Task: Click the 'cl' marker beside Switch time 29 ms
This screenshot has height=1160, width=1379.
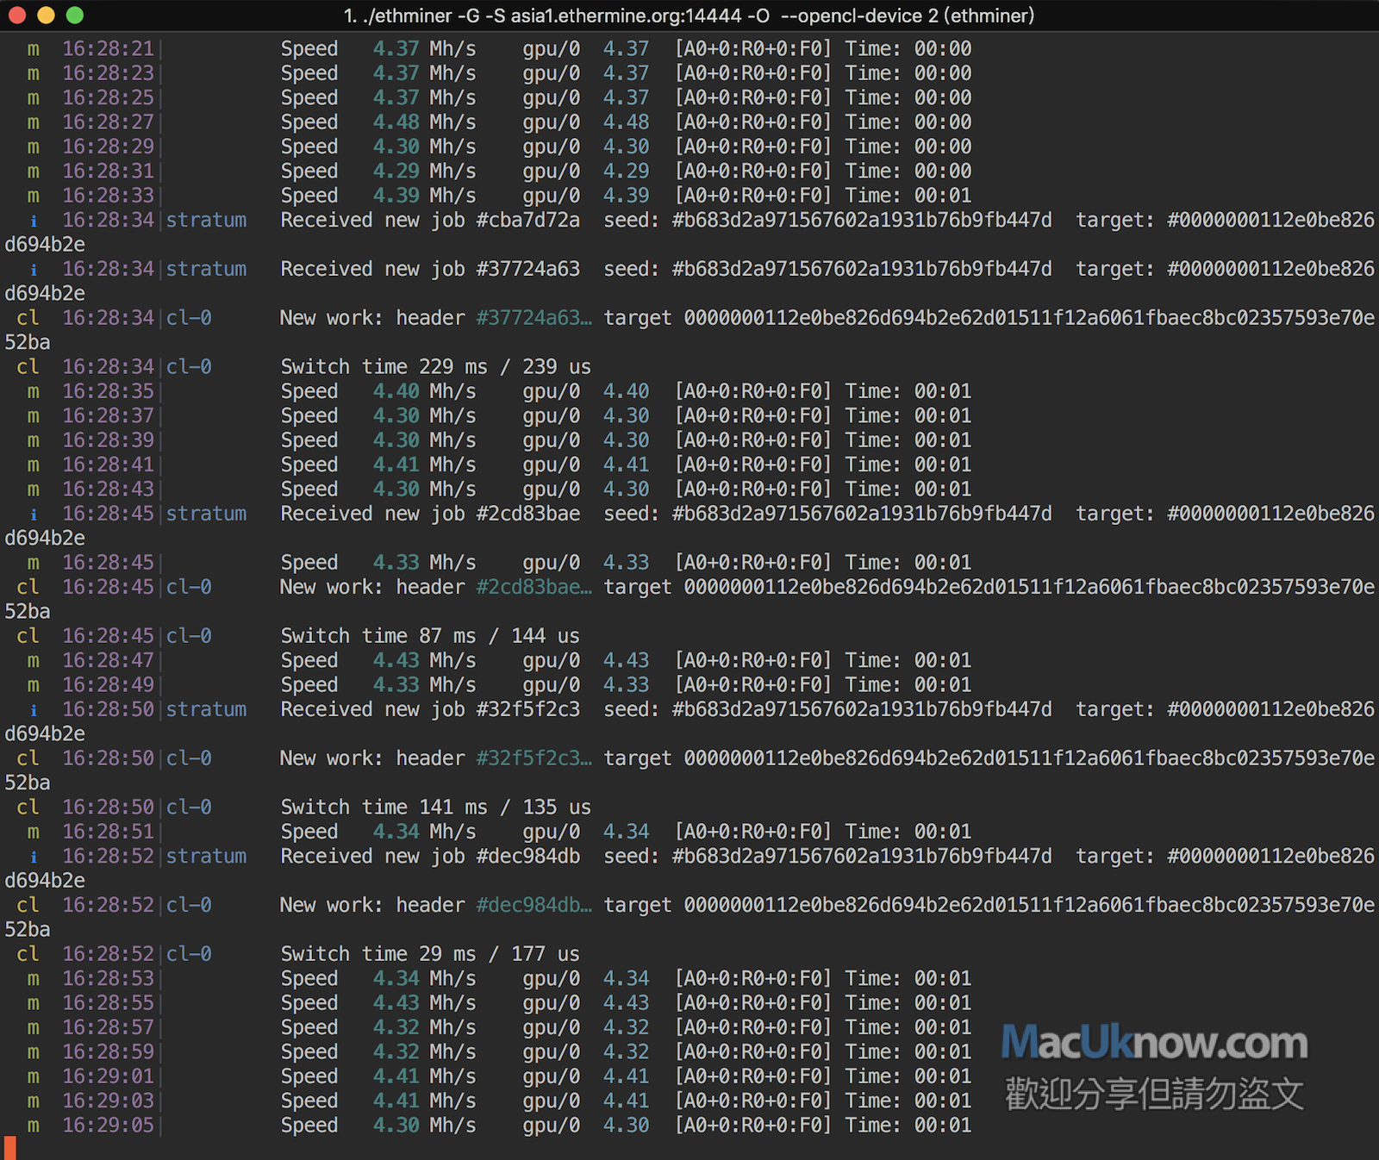Action: pos(28,955)
